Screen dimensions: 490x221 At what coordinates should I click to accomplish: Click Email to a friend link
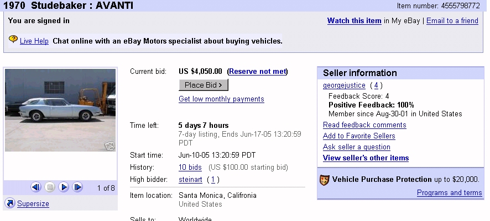click(452, 21)
